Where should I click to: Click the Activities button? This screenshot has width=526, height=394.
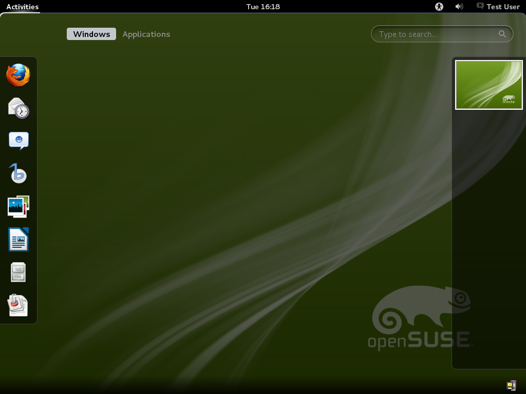click(x=23, y=7)
